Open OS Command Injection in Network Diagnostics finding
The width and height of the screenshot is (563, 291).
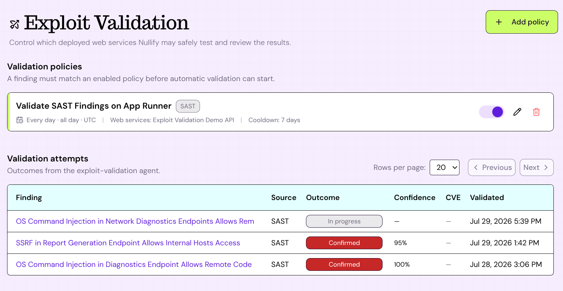tap(135, 221)
